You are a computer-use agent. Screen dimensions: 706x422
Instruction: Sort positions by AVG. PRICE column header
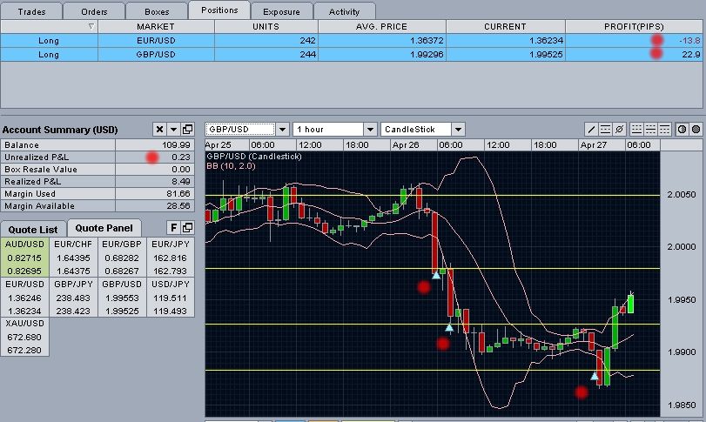tap(382, 27)
